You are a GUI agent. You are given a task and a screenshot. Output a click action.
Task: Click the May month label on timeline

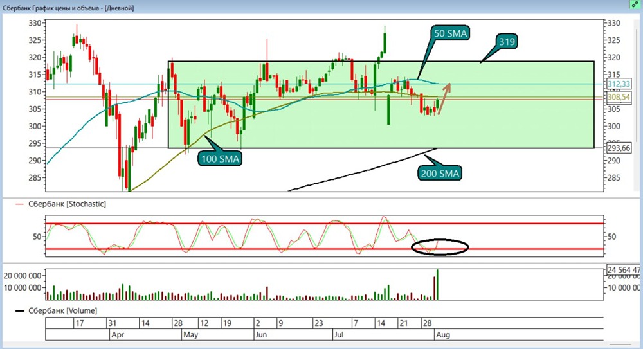[x=191, y=335]
